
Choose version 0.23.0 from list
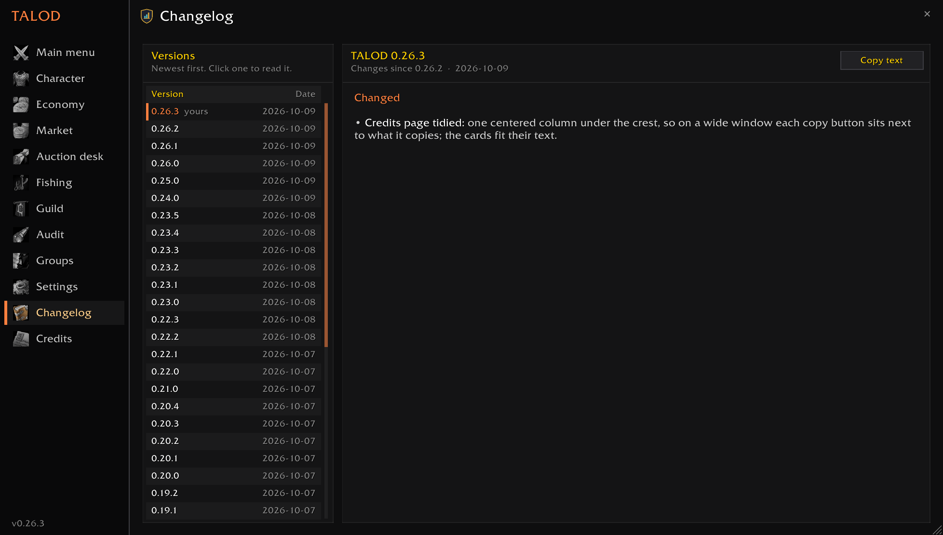(x=234, y=302)
